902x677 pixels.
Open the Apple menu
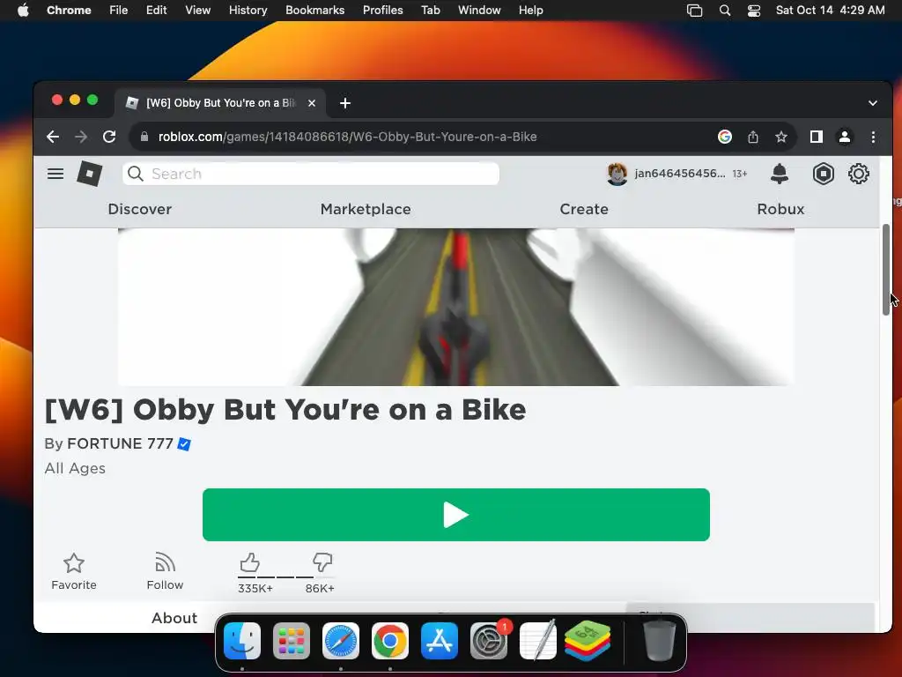point(23,10)
